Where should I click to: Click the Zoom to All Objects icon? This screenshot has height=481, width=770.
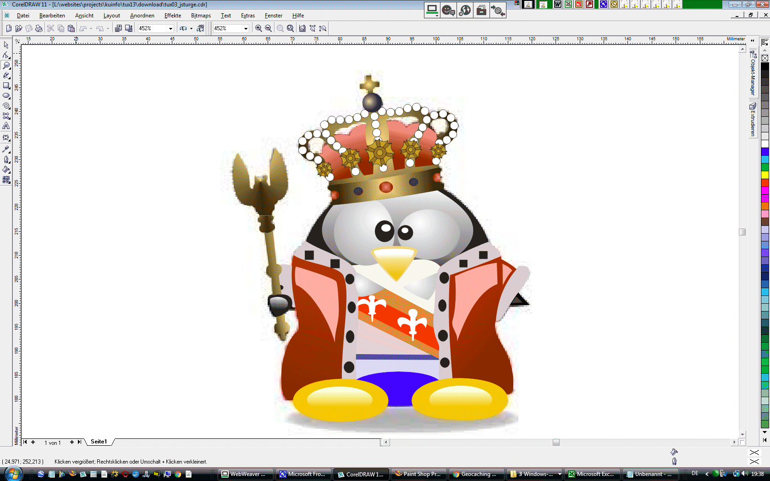[x=290, y=28]
